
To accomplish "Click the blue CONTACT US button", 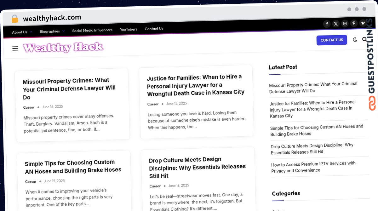I will [332, 40].
